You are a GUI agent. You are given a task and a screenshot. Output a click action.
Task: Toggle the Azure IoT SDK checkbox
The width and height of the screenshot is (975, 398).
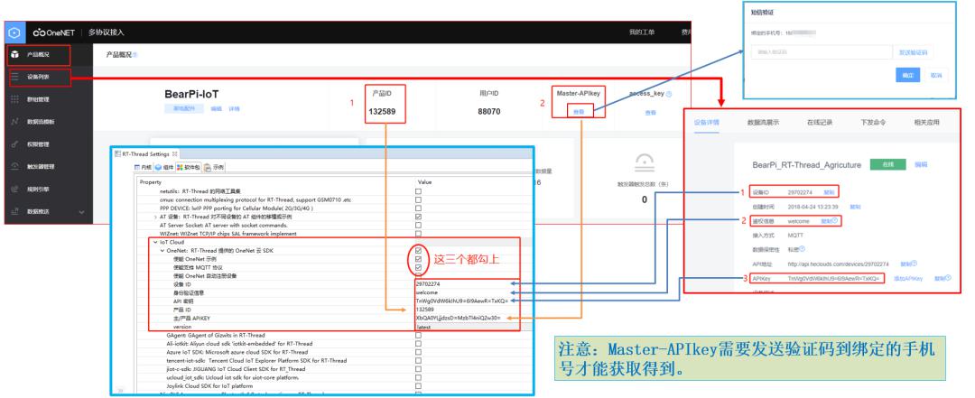tap(419, 352)
